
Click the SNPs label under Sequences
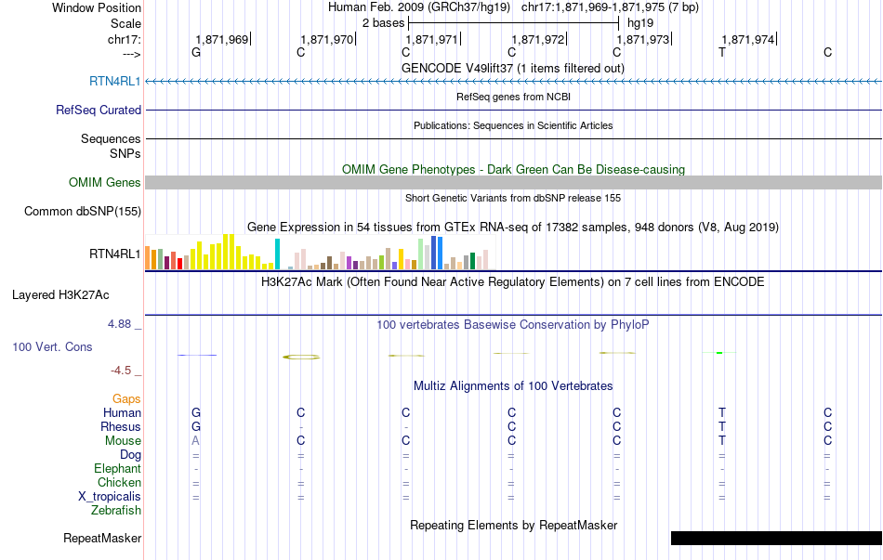[125, 153]
